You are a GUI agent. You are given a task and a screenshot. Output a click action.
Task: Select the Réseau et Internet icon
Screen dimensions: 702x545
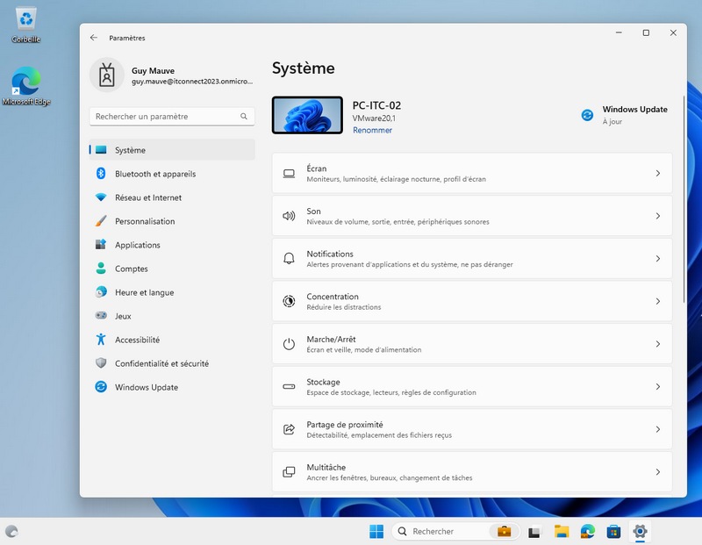(101, 197)
